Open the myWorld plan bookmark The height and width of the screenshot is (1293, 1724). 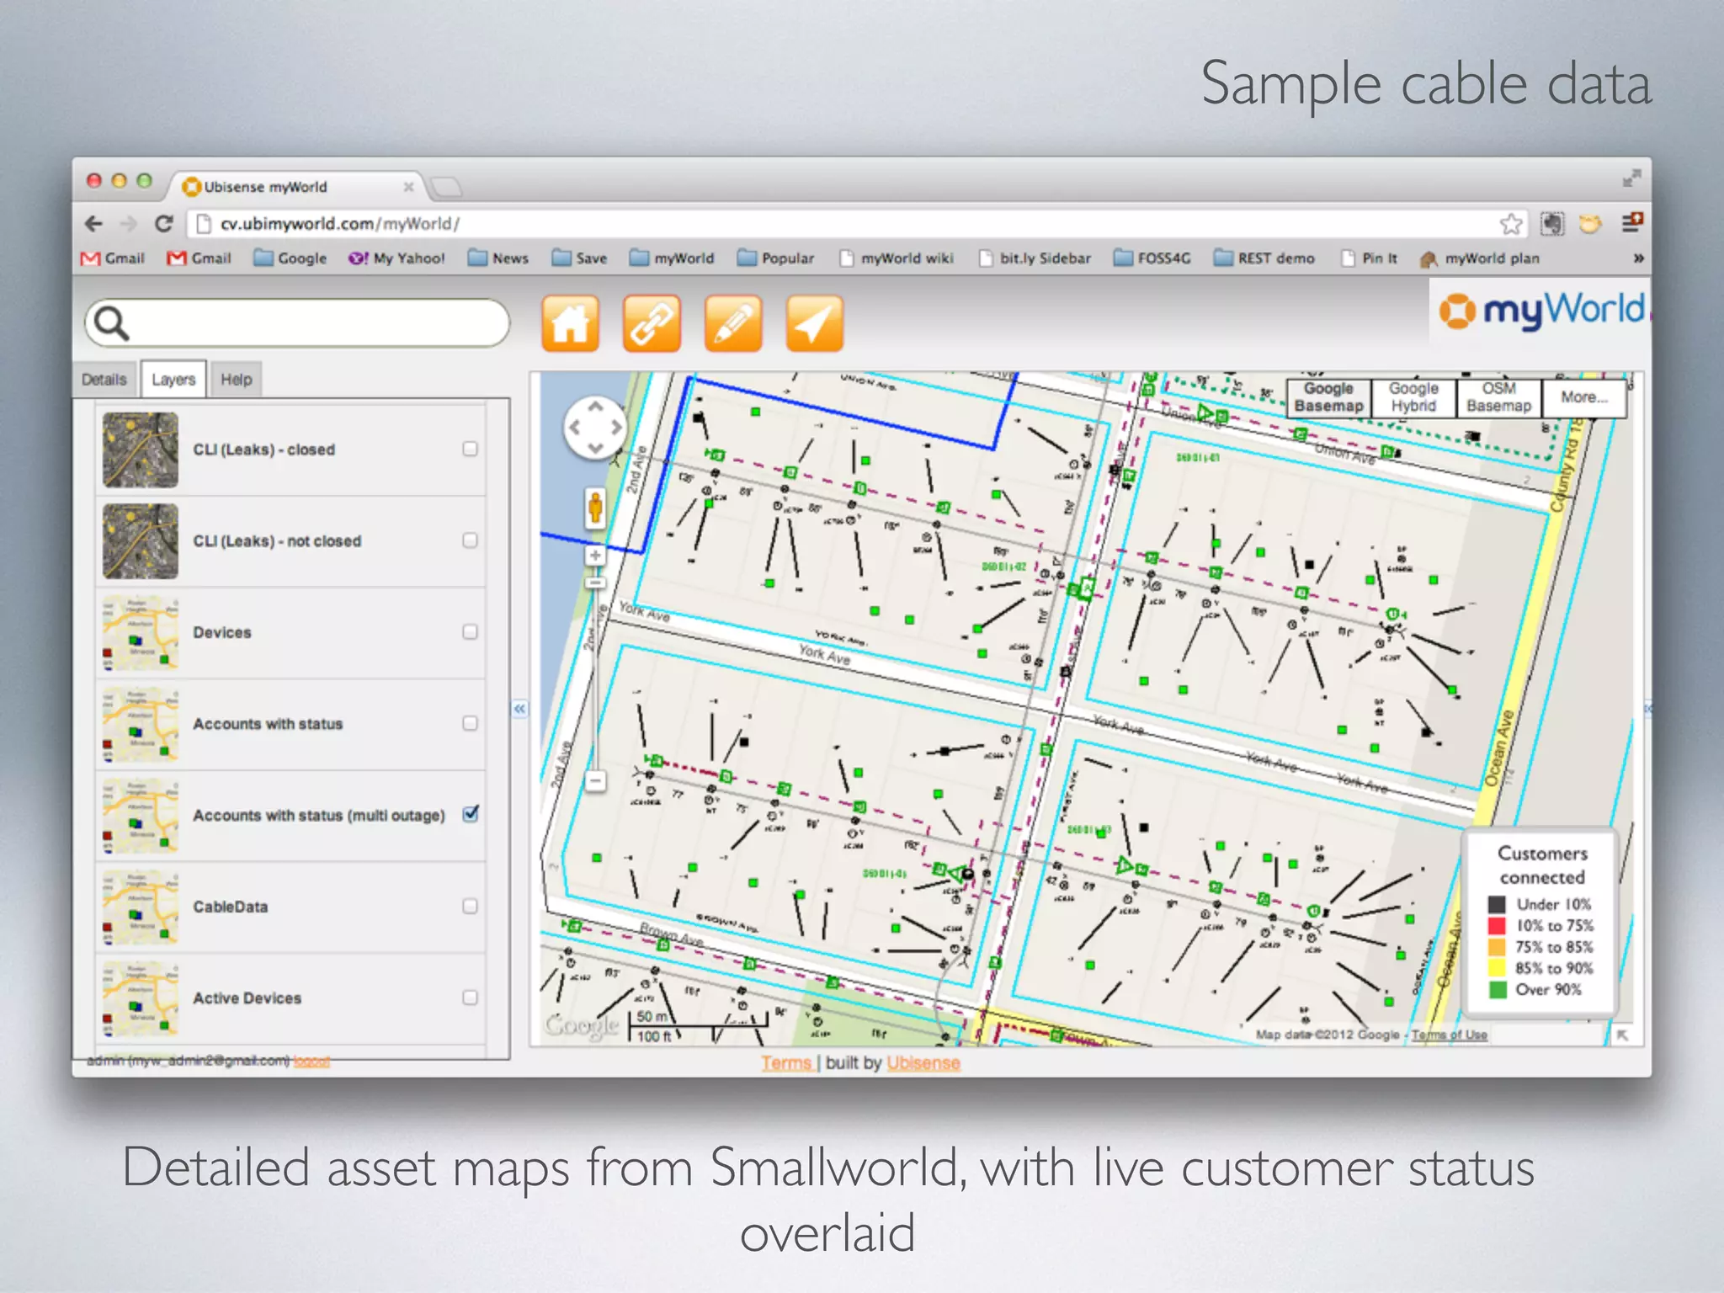click(x=1480, y=258)
